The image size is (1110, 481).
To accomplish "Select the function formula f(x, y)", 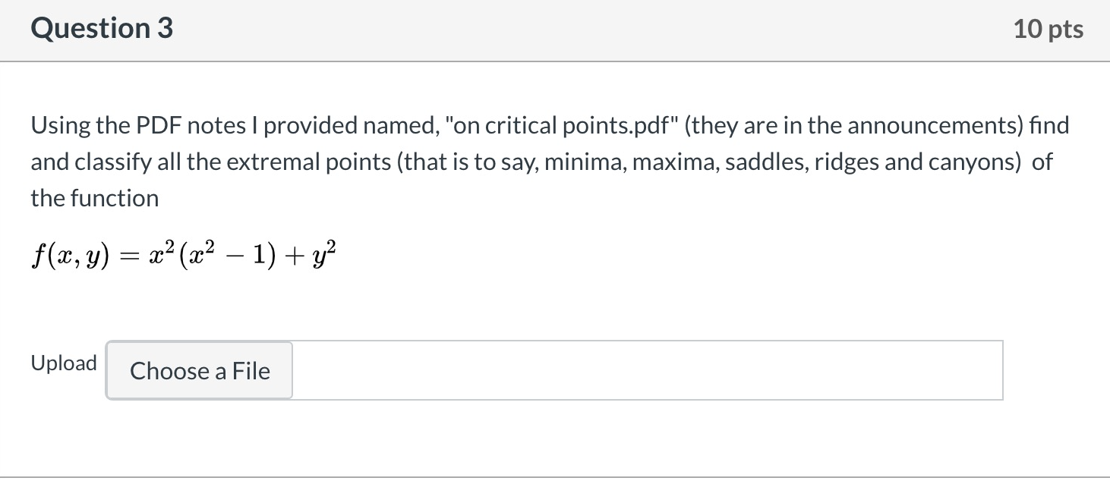I will point(182,253).
